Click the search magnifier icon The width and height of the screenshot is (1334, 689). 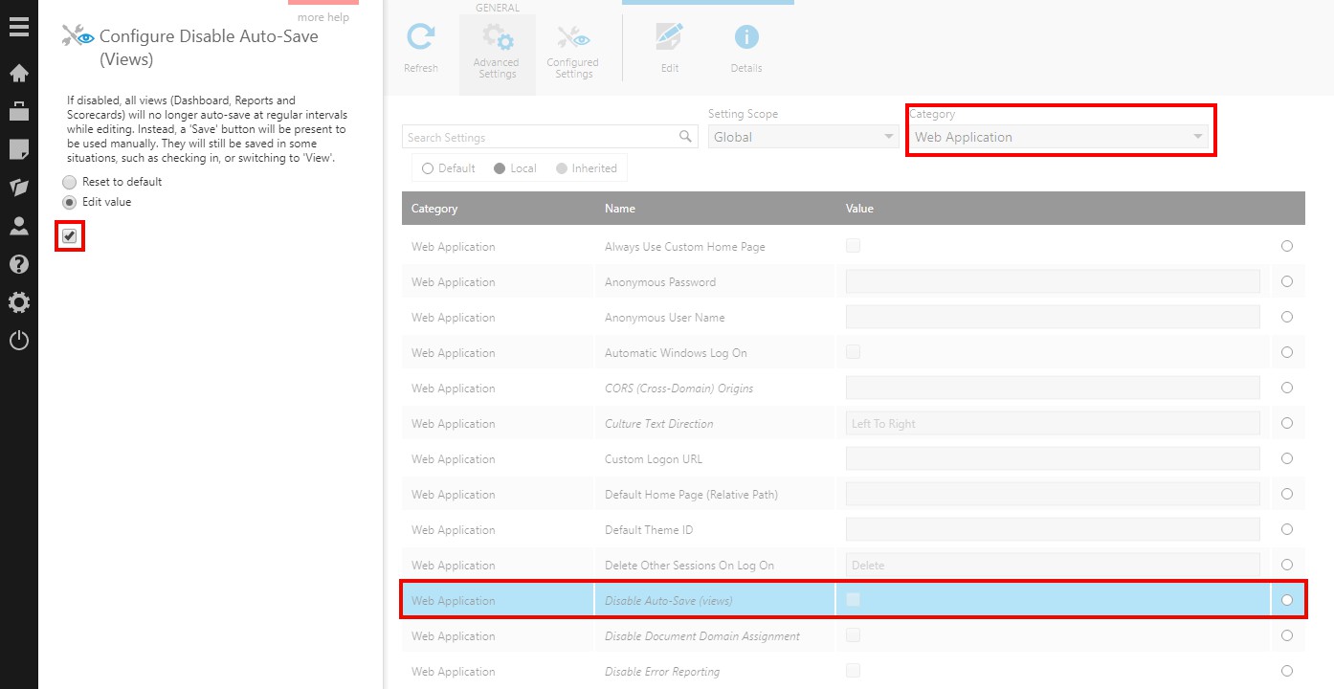[x=684, y=136]
